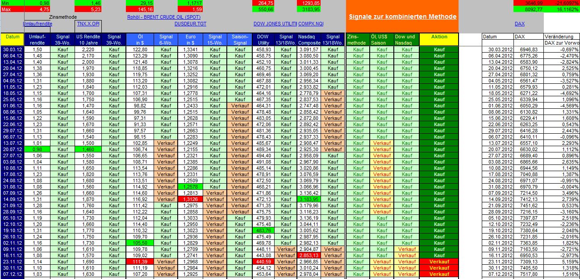Viewport: 580px width, 279px height.
Task: Click the 'Euro in $' column header
Action: pyautogui.click(x=191, y=39)
